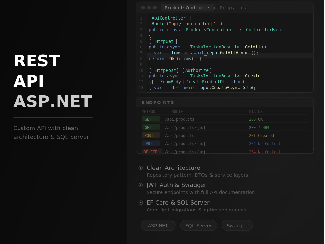
Task: Click CreateProductDto type on line 12
Action: tap(207, 82)
